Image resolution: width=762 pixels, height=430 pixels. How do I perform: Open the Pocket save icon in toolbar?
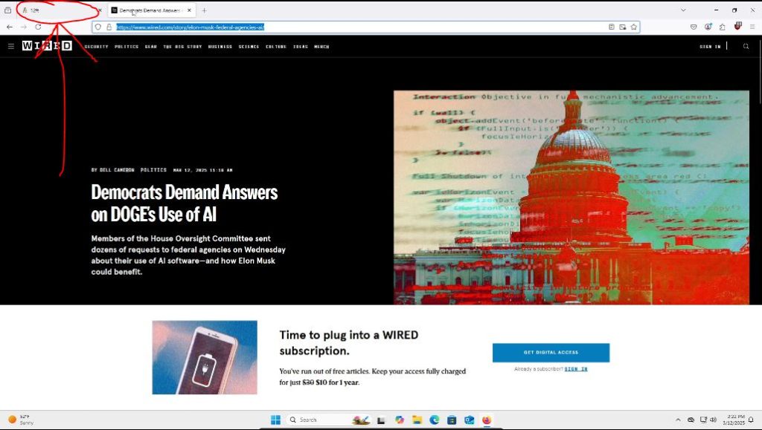tap(694, 27)
